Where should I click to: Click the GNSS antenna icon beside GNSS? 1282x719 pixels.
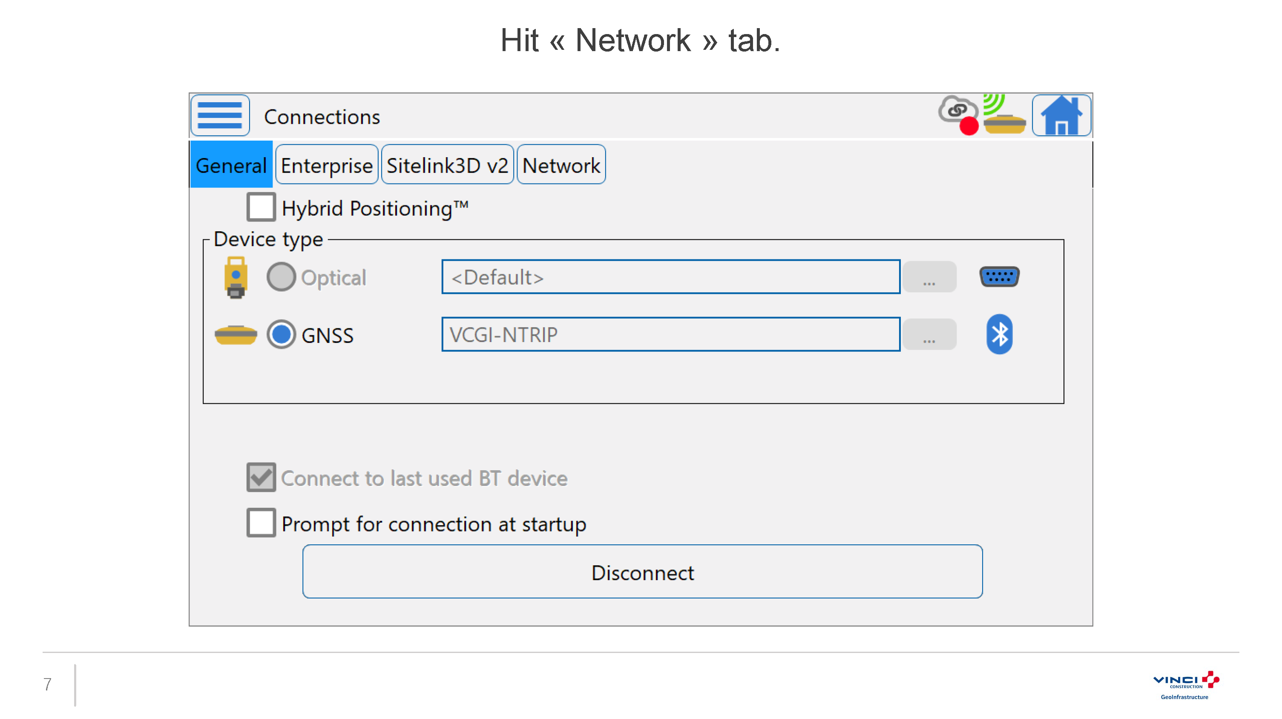click(x=236, y=335)
